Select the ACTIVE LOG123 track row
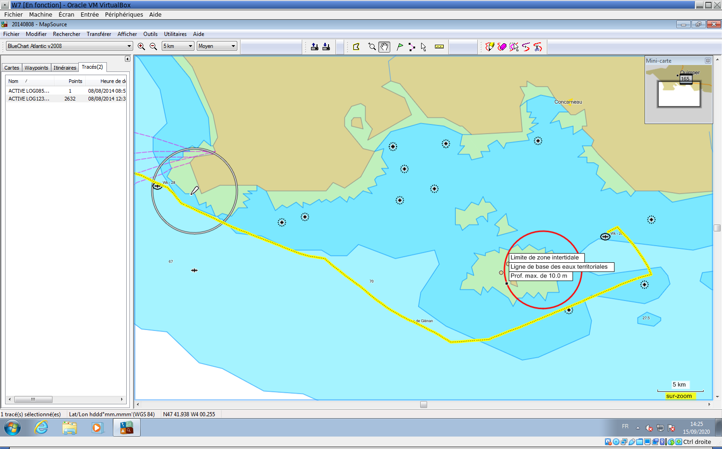 tap(66, 99)
